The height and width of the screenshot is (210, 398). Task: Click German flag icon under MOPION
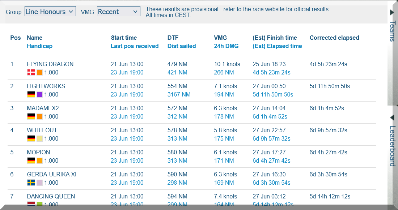31,161
